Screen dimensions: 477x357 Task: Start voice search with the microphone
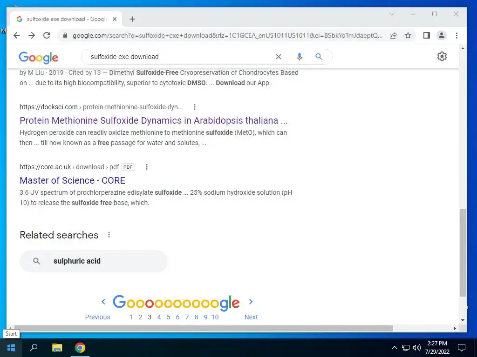[300, 57]
